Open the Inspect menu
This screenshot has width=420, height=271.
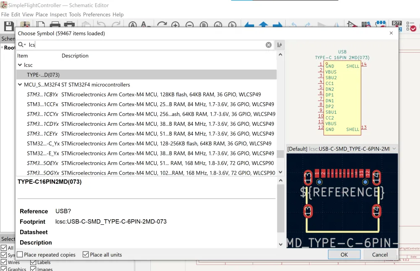coord(58,14)
